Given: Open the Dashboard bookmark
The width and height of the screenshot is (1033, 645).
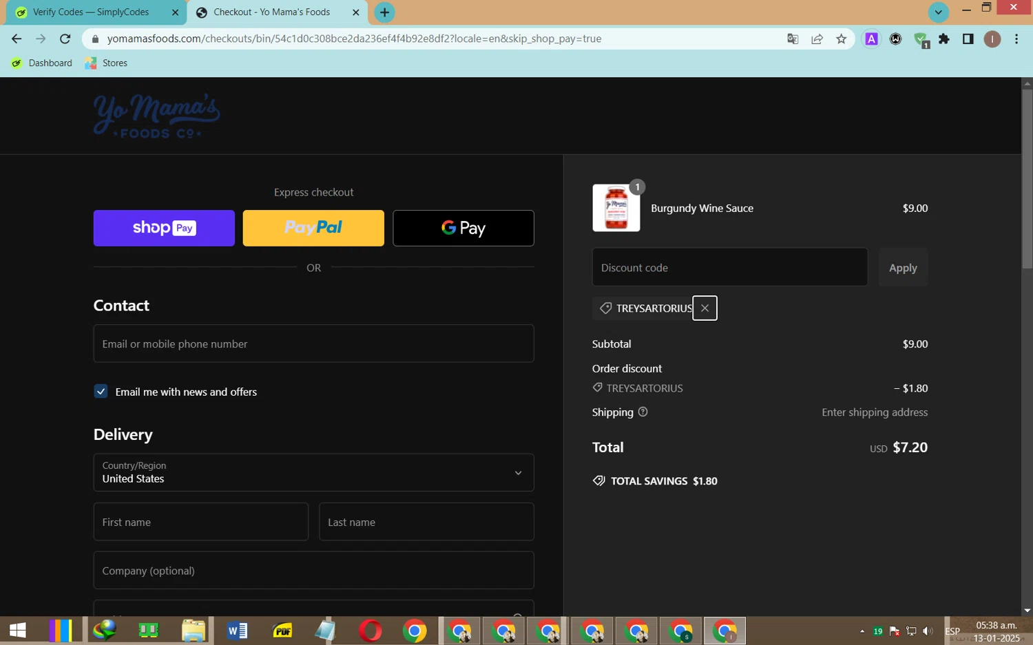Looking at the screenshot, I should coord(42,63).
